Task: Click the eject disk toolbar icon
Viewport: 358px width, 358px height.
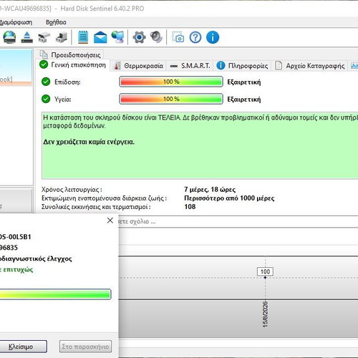Action: (x=27, y=37)
